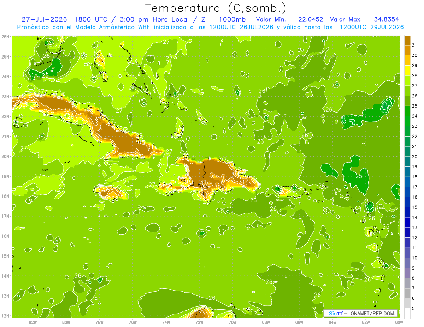Select the "1200UTC_29JUL2026" valid-until time
This screenshot has height=327, width=424.
coord(371,27)
